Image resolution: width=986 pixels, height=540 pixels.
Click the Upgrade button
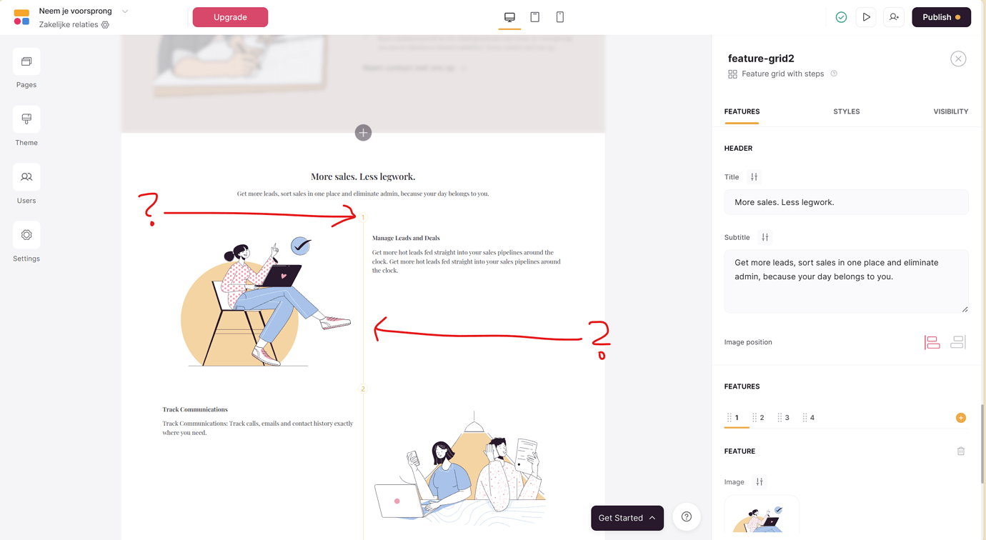pos(230,17)
